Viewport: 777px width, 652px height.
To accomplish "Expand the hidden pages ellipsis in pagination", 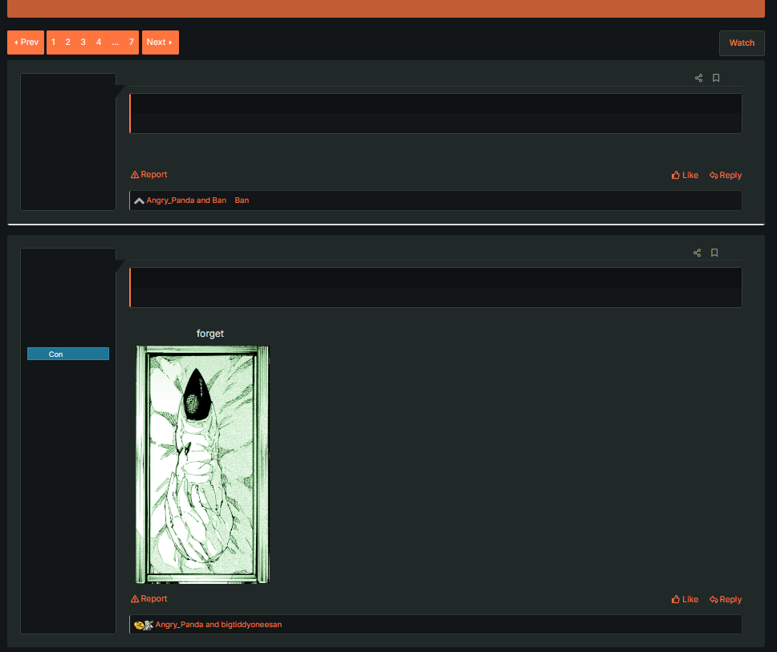I will click(x=116, y=43).
